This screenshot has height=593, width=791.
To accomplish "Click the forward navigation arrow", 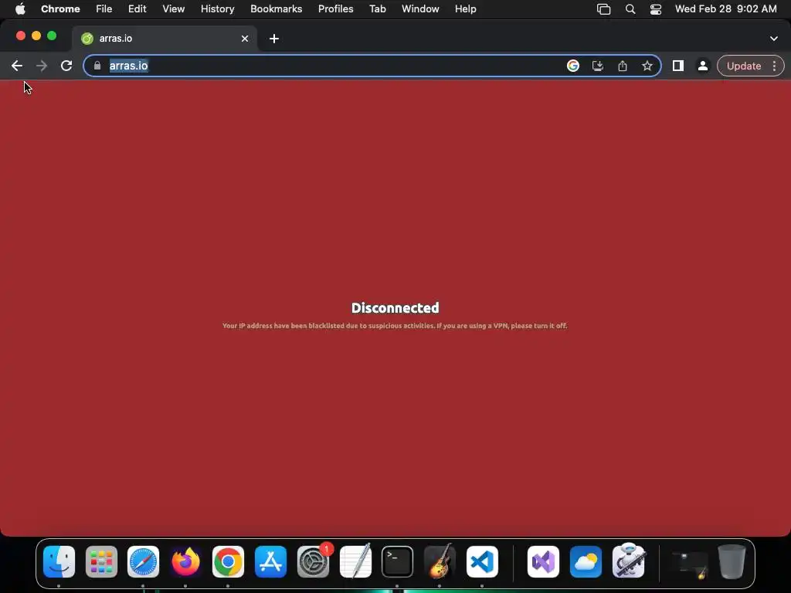I will [42, 66].
